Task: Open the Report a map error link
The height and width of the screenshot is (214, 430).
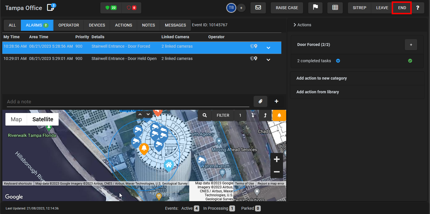Action: 271,183
